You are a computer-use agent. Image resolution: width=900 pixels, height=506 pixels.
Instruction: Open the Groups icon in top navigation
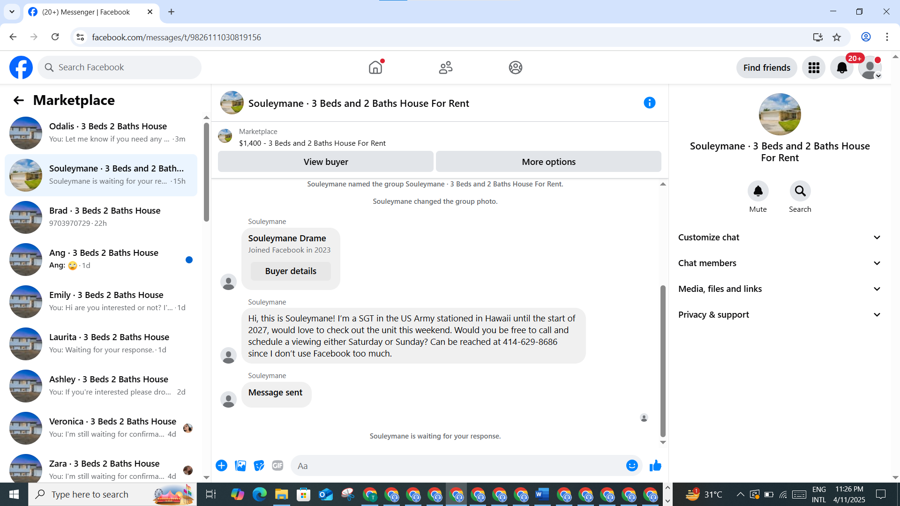tap(516, 67)
